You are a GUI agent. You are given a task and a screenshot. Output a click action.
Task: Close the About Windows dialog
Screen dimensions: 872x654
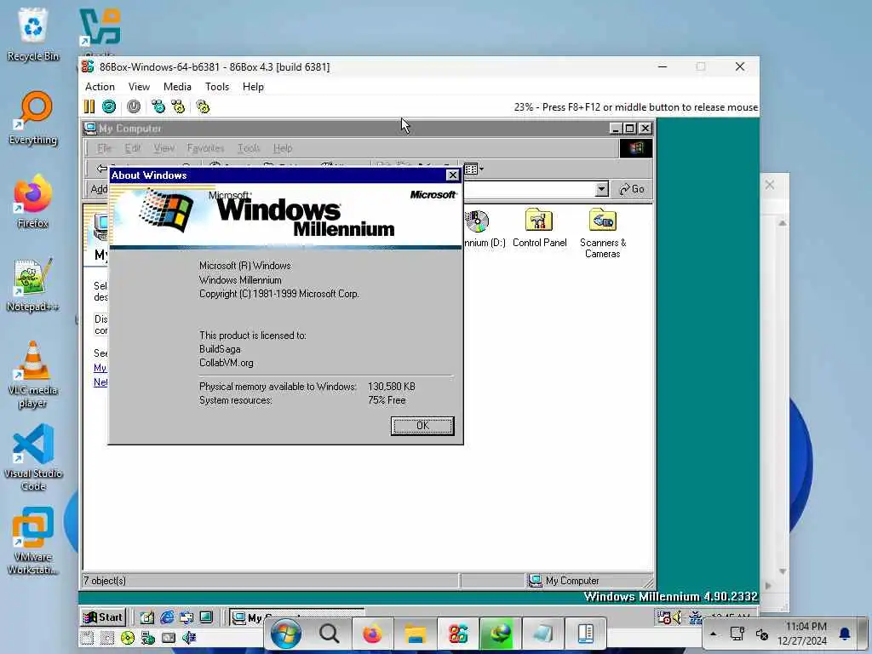(453, 175)
